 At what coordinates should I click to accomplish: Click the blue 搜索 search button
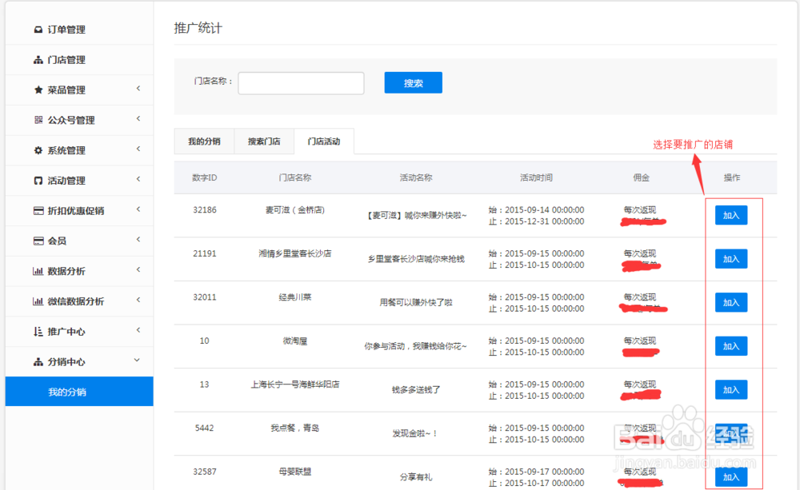point(413,82)
